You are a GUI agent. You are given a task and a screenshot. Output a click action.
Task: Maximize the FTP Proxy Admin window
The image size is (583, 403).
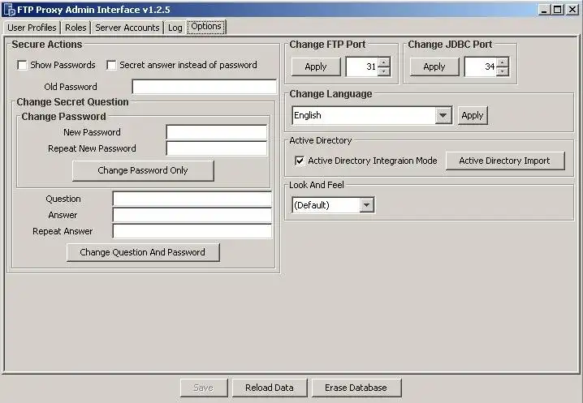click(558, 10)
